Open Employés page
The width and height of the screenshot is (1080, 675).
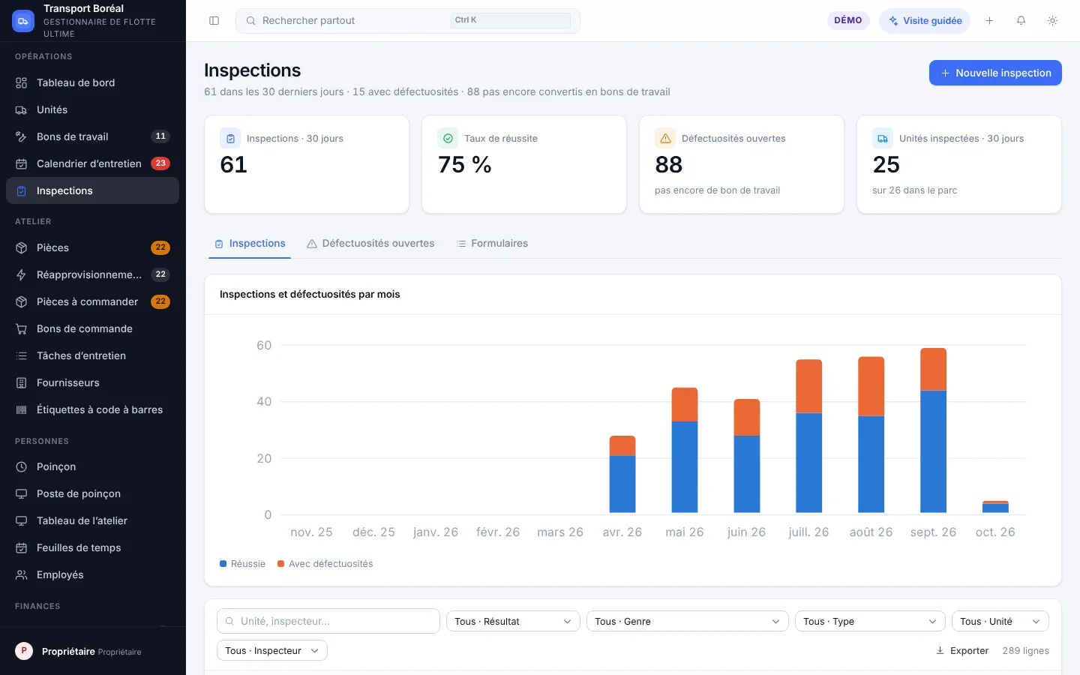pyautogui.click(x=92, y=574)
